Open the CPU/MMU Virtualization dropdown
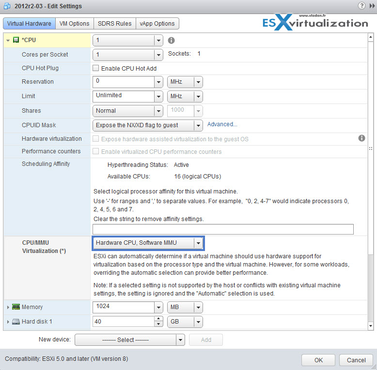The width and height of the screenshot is (377, 370). click(x=198, y=243)
